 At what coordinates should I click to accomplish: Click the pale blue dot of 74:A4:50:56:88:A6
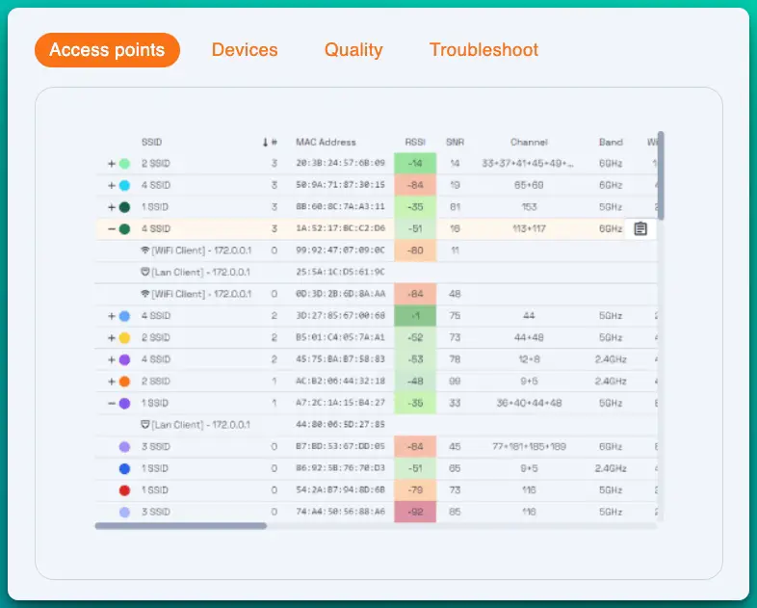click(x=124, y=512)
